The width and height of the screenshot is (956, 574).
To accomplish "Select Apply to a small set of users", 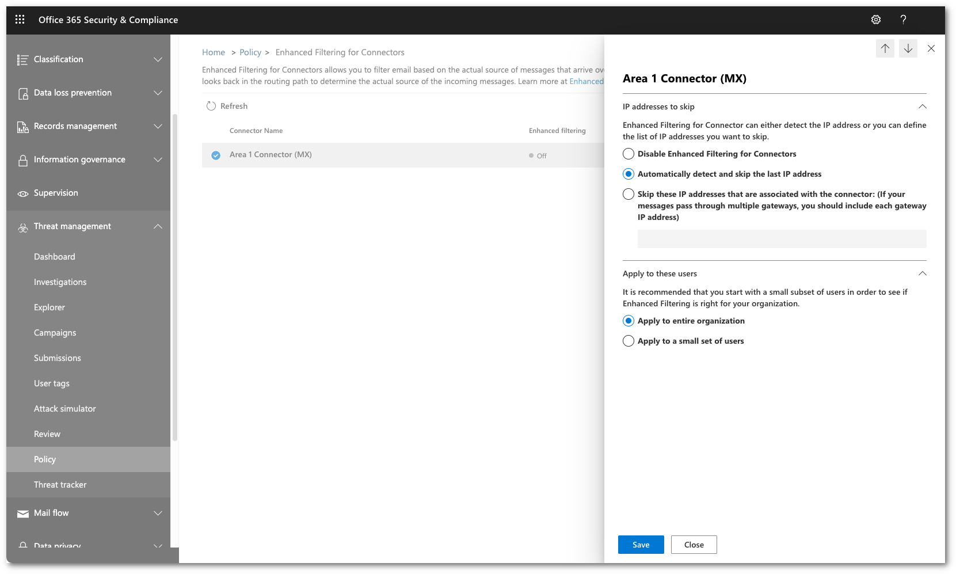I will coord(628,341).
